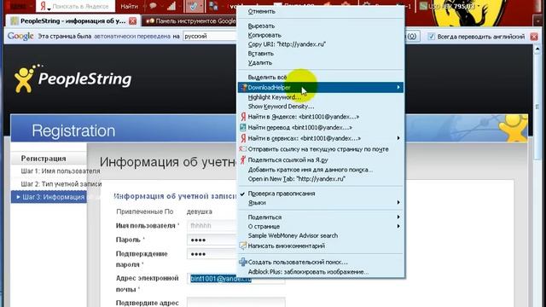Expand Найти в сервисах submenu arrow

click(398, 138)
